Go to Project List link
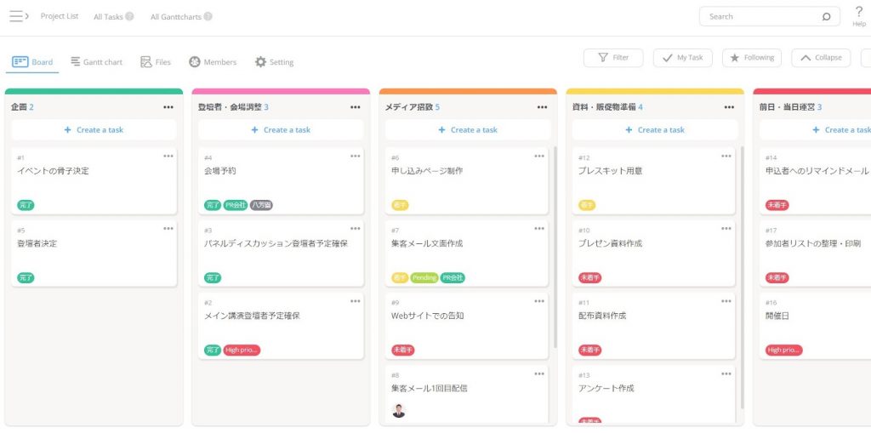The width and height of the screenshot is (871, 433). [x=60, y=16]
